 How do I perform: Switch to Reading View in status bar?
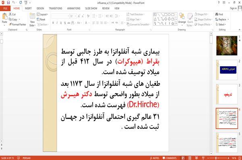pyautogui.click(x=196, y=158)
